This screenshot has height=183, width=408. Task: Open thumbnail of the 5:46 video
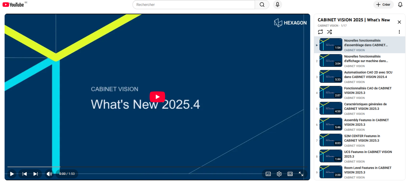click(331, 124)
